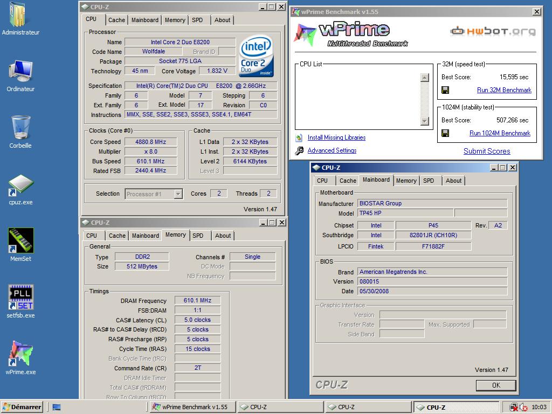Click the hwbot.org logo in wPrime
Viewport: 552px width, 414px height.
(x=493, y=31)
